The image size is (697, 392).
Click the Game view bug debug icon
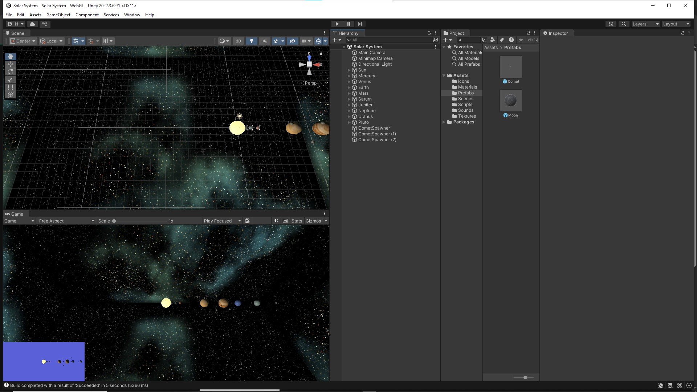(x=247, y=221)
